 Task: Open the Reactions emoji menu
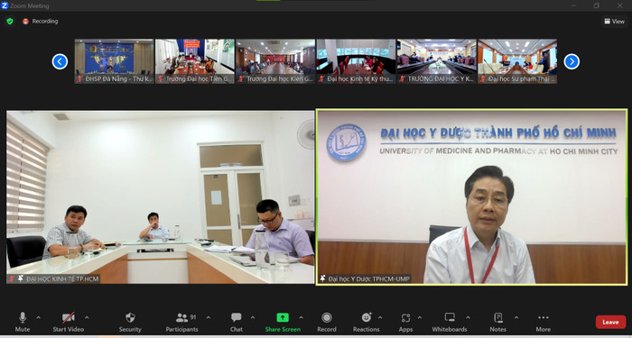point(367,317)
